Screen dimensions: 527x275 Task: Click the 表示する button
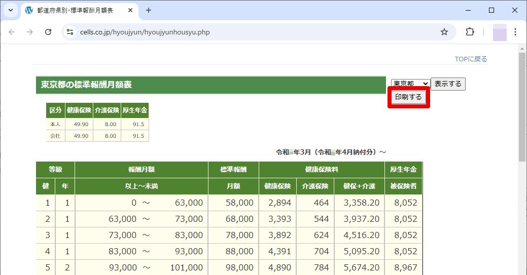tap(448, 84)
